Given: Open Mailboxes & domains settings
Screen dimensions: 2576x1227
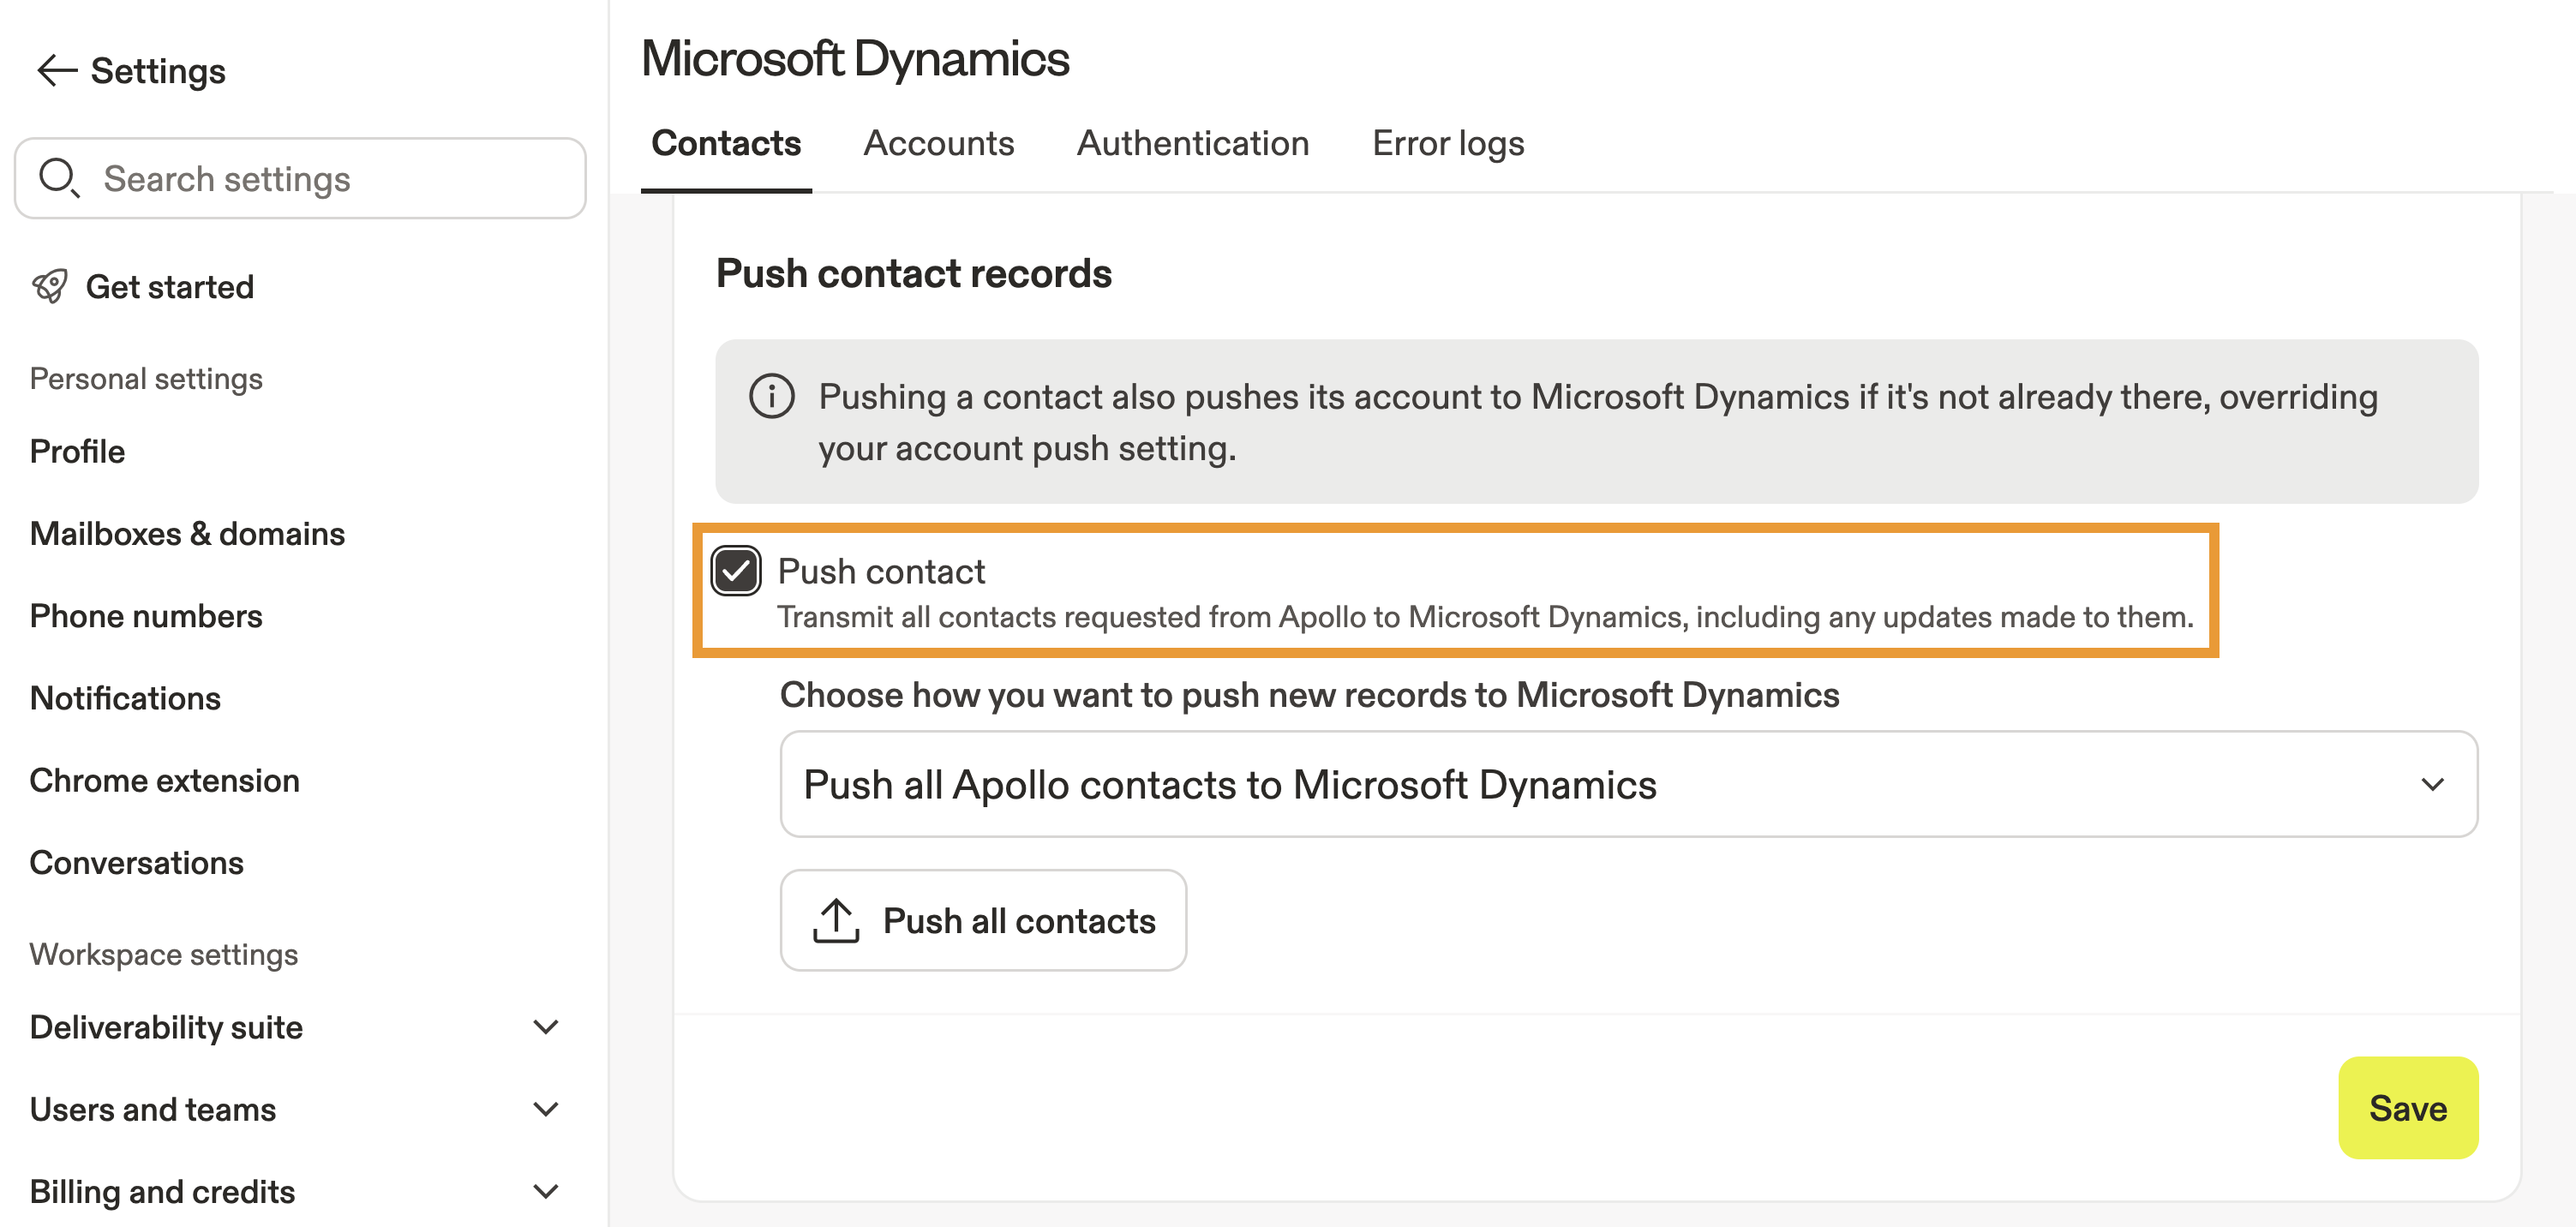Looking at the screenshot, I should tap(187, 533).
